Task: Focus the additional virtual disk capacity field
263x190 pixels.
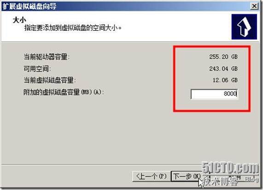Action: click(214, 94)
